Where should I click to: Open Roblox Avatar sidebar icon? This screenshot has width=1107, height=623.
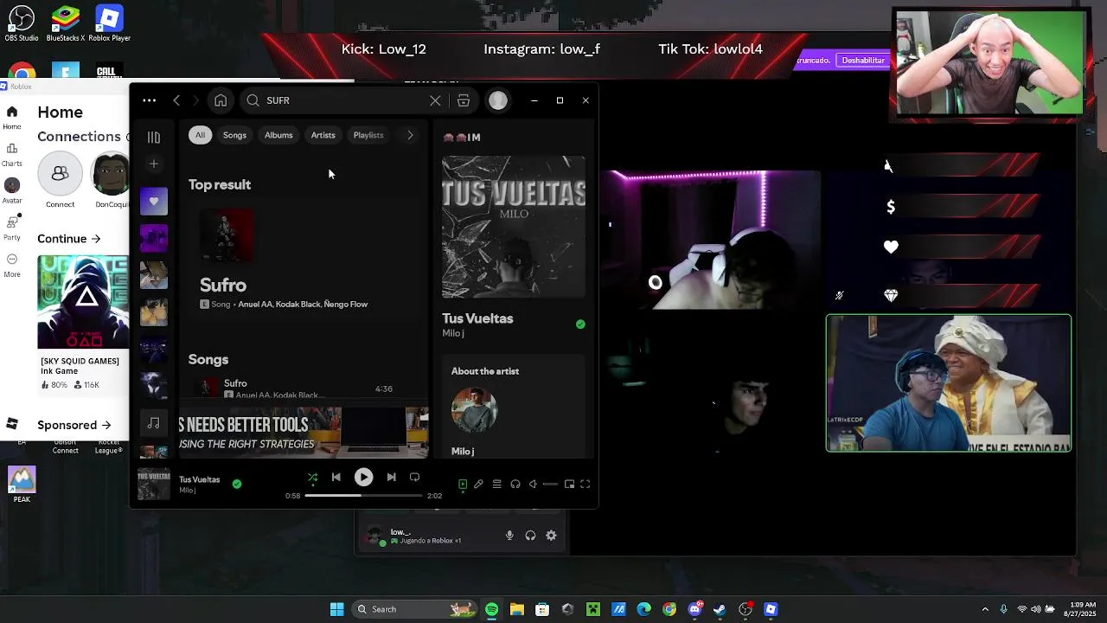click(12, 190)
